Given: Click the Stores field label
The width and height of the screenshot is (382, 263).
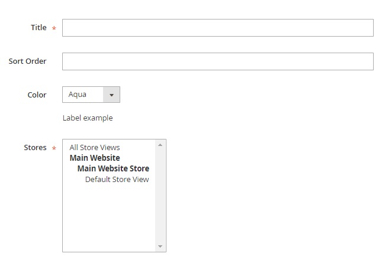Looking at the screenshot, I should (x=35, y=148).
